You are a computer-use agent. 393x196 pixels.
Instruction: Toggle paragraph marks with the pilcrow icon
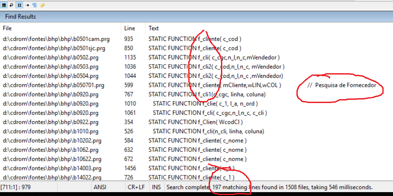coord(35,5)
